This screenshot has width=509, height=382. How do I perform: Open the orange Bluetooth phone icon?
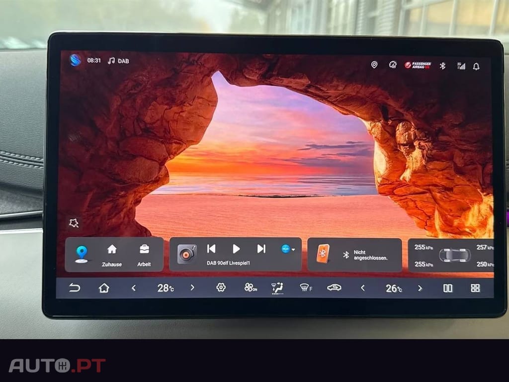323,254
